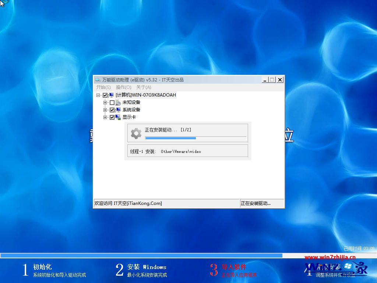Collapse the WIN-07G9K8ADOAH root node
Screen dimensions: 377x283
[98, 95]
